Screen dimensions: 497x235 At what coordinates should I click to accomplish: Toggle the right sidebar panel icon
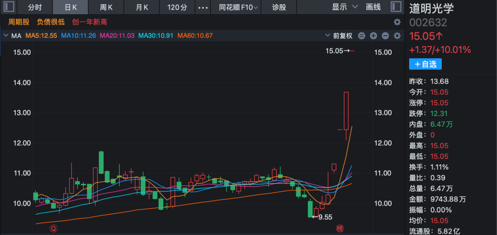pyautogui.click(x=395, y=7)
